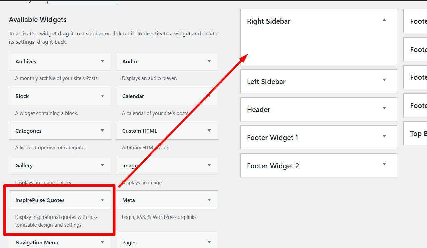Select the Navigation Menu widget
The width and height of the screenshot is (427, 248).
[37, 242]
